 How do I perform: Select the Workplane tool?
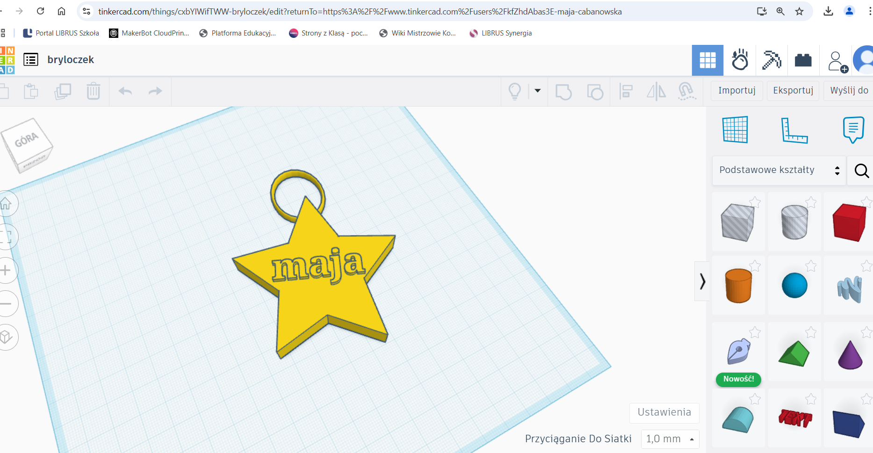[x=735, y=129]
